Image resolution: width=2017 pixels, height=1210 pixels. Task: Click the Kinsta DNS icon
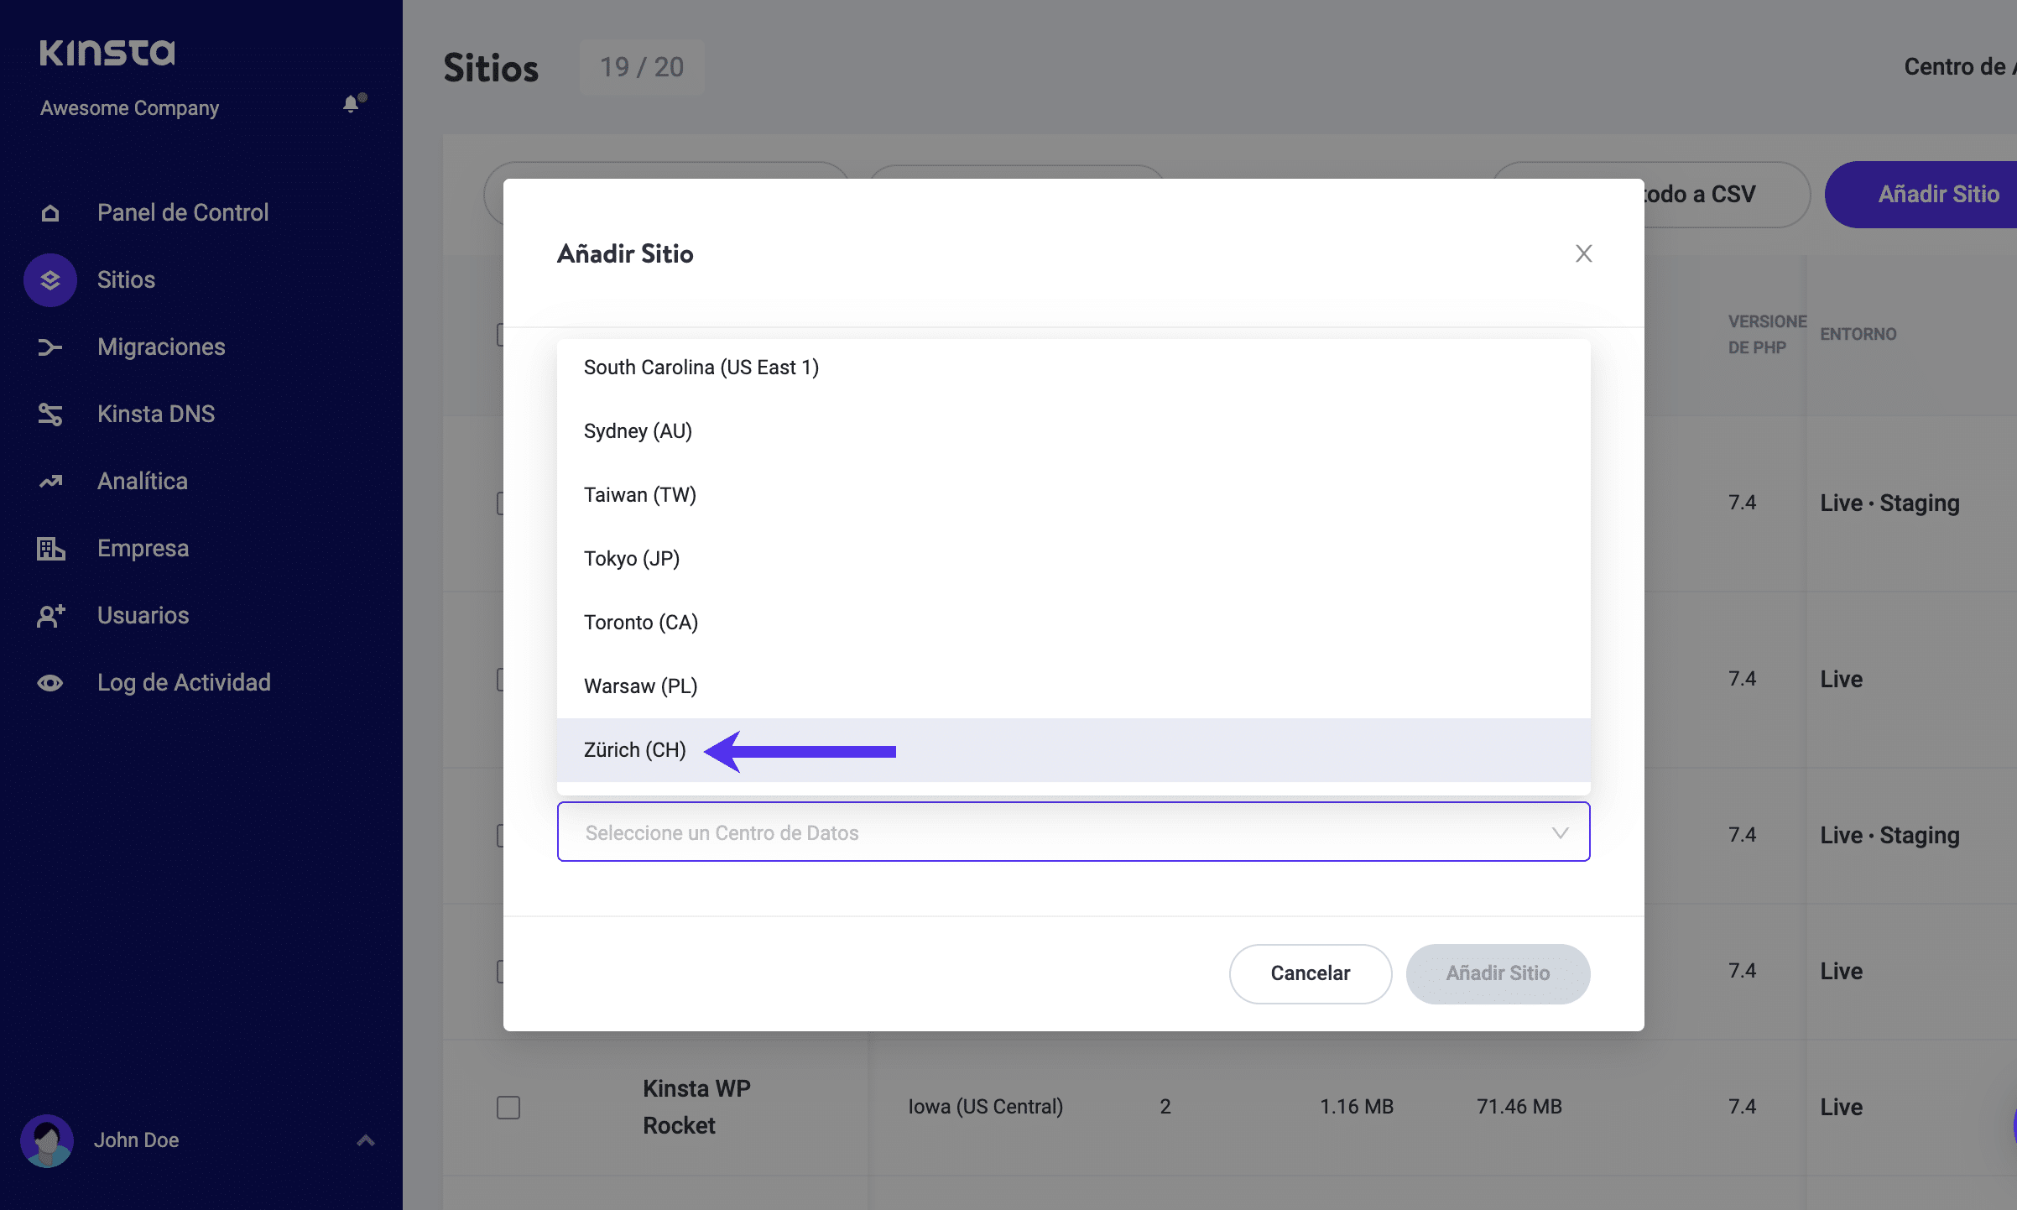click(50, 415)
